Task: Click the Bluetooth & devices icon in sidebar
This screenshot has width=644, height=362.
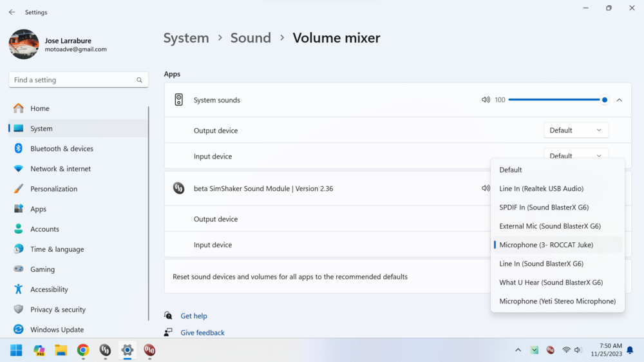Action: 19,149
